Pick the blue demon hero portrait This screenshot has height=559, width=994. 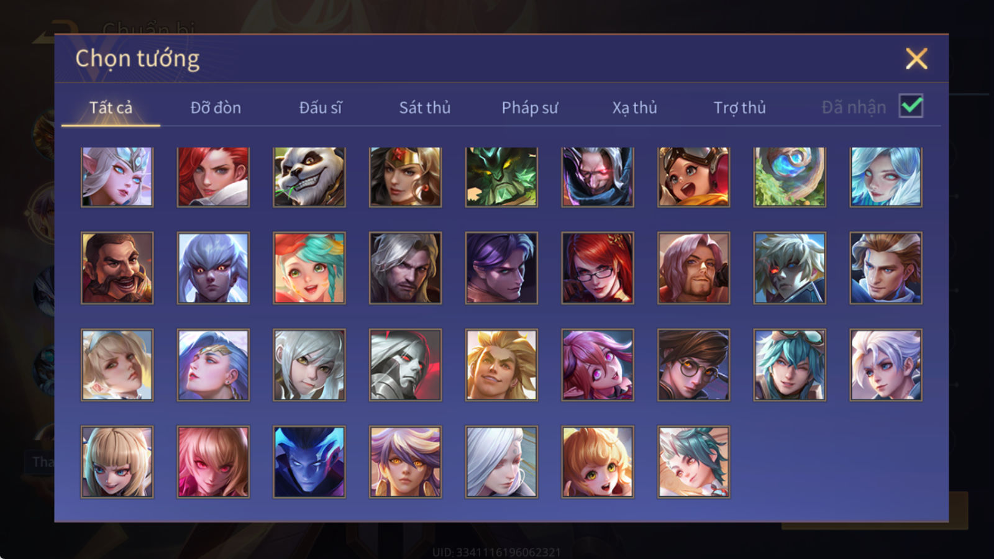[309, 462]
